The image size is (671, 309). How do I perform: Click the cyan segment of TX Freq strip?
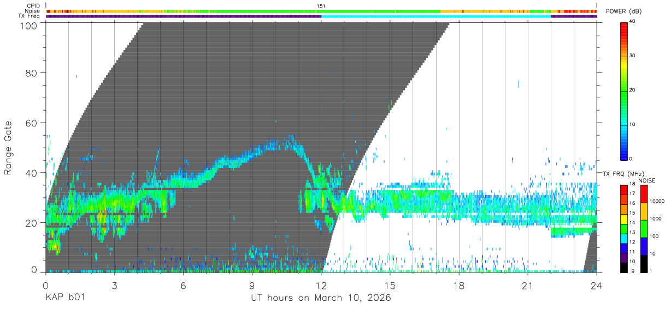(x=436, y=16)
